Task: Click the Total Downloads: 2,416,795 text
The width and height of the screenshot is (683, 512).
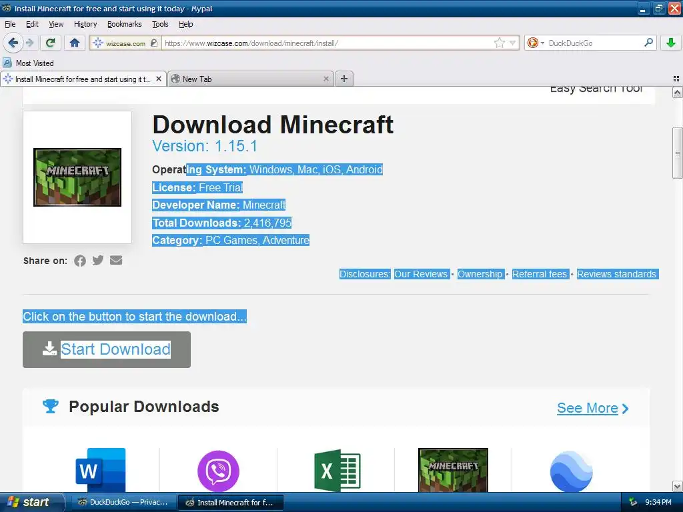Action: pyautogui.click(x=221, y=223)
